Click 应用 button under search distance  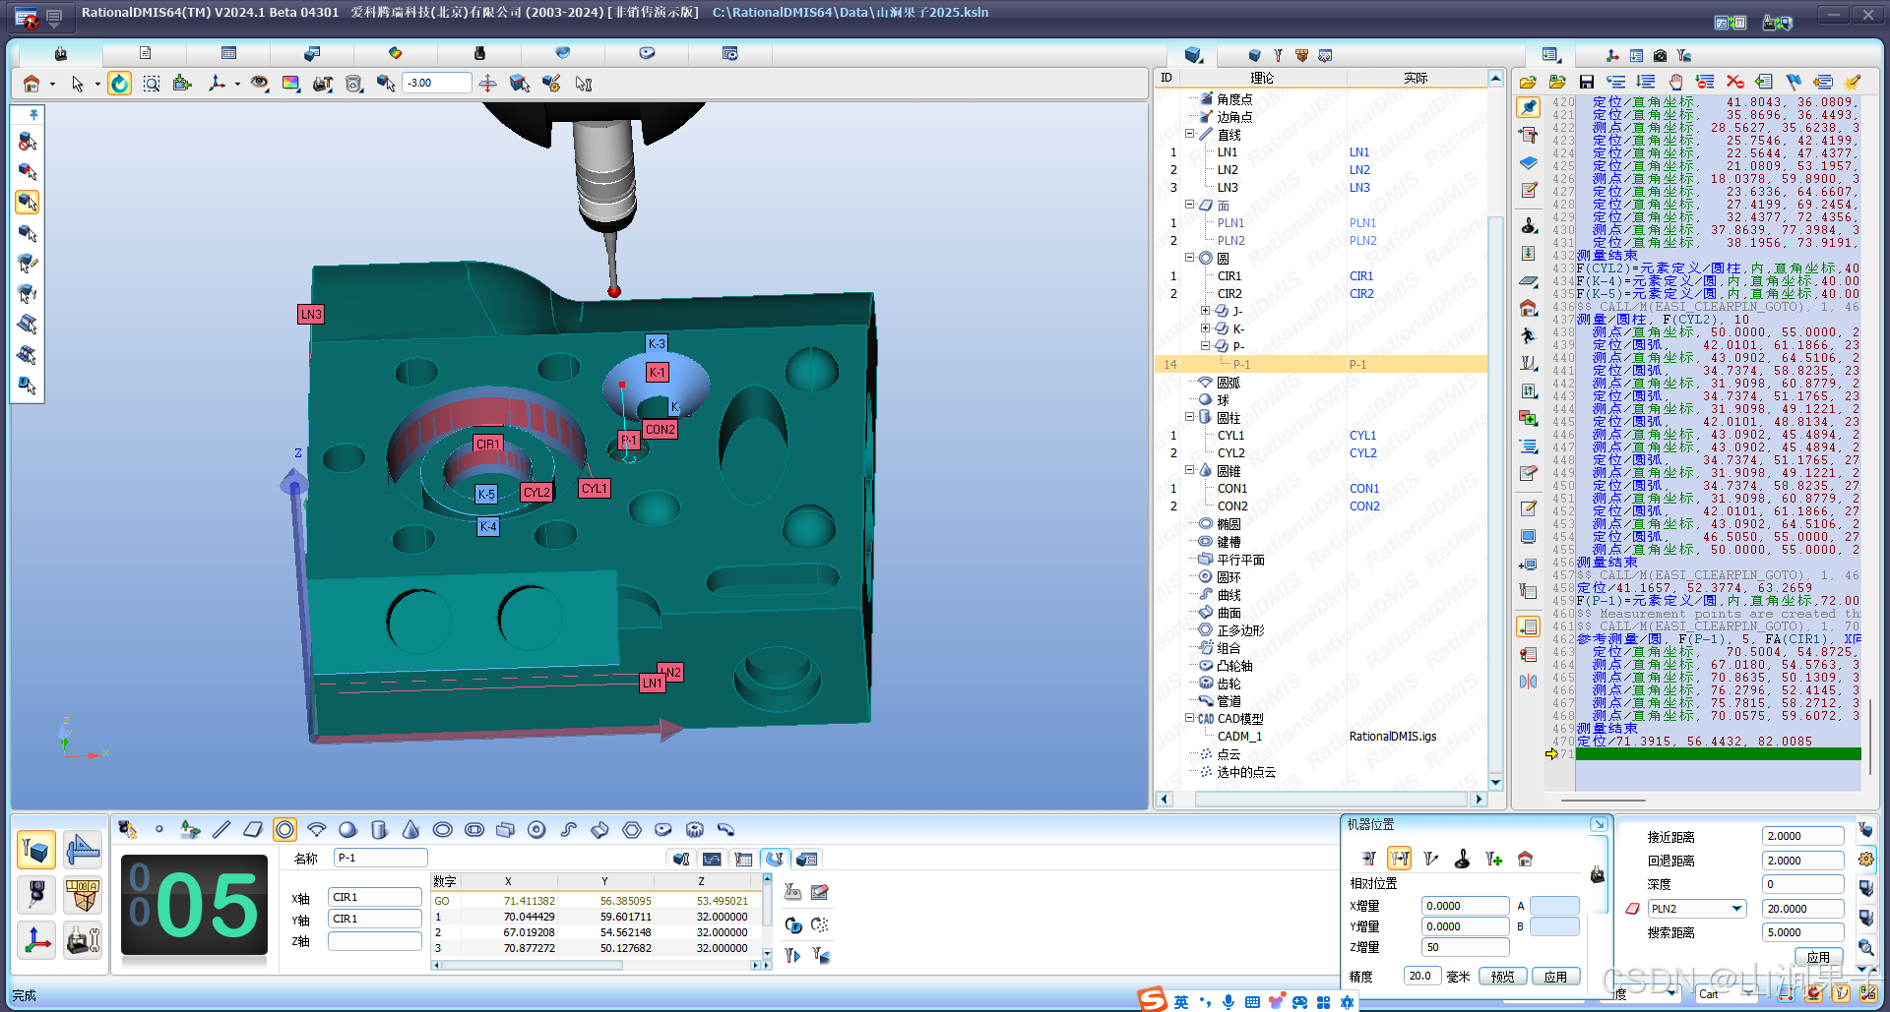coord(1818,956)
